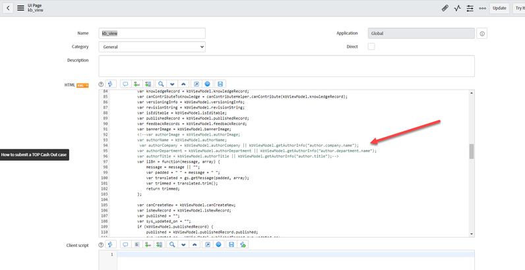
Task: Click code line 100 gs.getMessage
Action: [x=198, y=178]
